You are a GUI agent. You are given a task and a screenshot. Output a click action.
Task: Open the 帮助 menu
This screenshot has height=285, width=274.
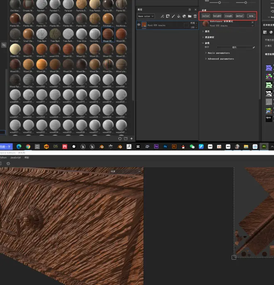(27, 158)
